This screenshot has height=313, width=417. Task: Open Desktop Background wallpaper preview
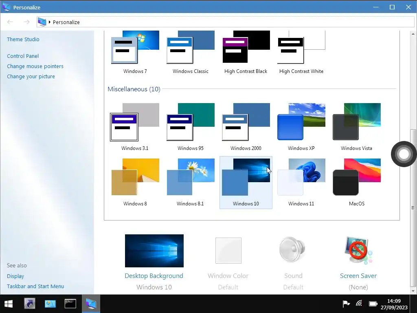tap(154, 251)
